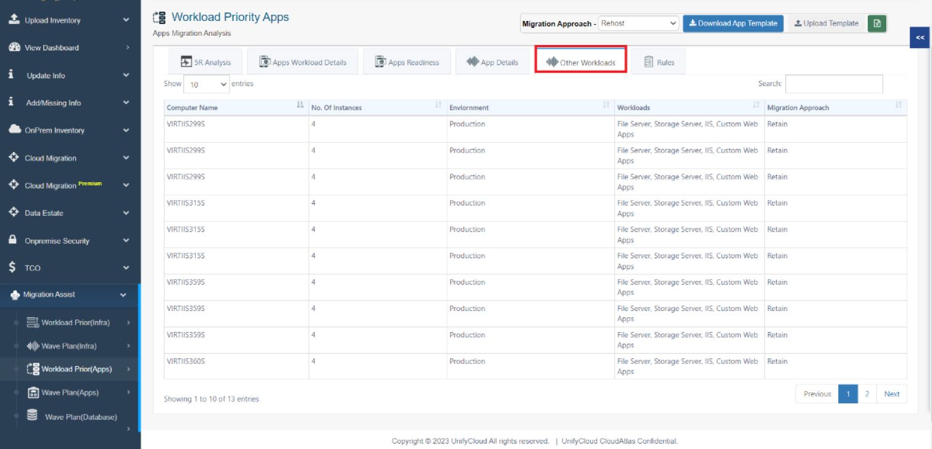Click the Migration Assist icon
Image resolution: width=932 pixels, height=449 pixels.
(x=15, y=295)
